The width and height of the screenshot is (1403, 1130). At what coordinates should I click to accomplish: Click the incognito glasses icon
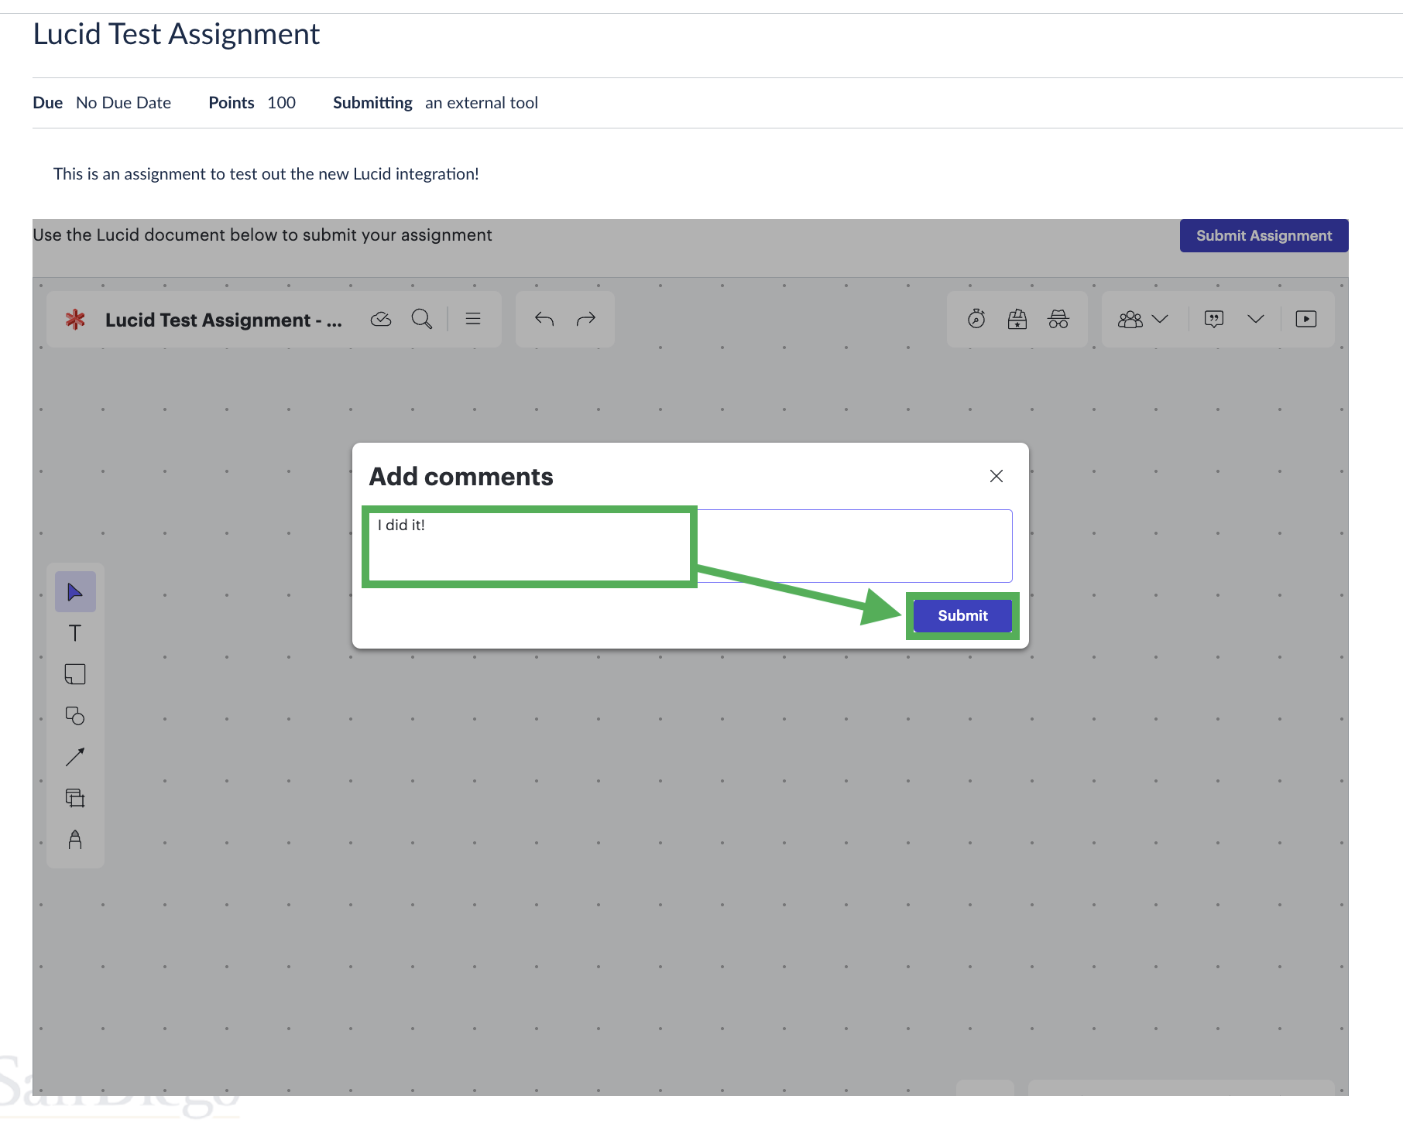coord(1058,319)
